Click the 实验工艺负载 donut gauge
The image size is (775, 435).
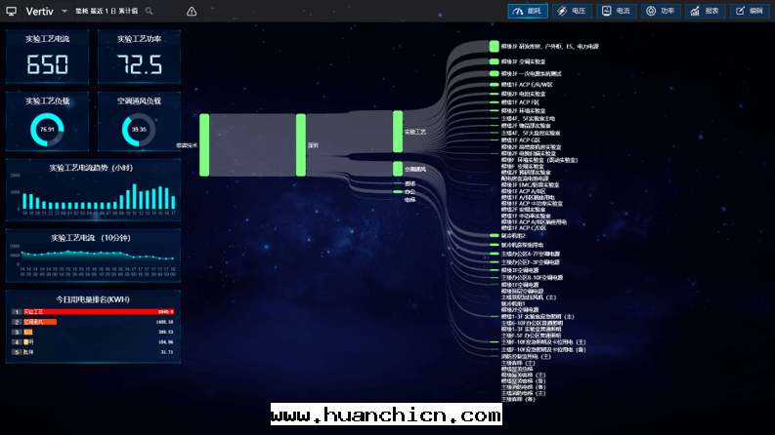tap(47, 129)
